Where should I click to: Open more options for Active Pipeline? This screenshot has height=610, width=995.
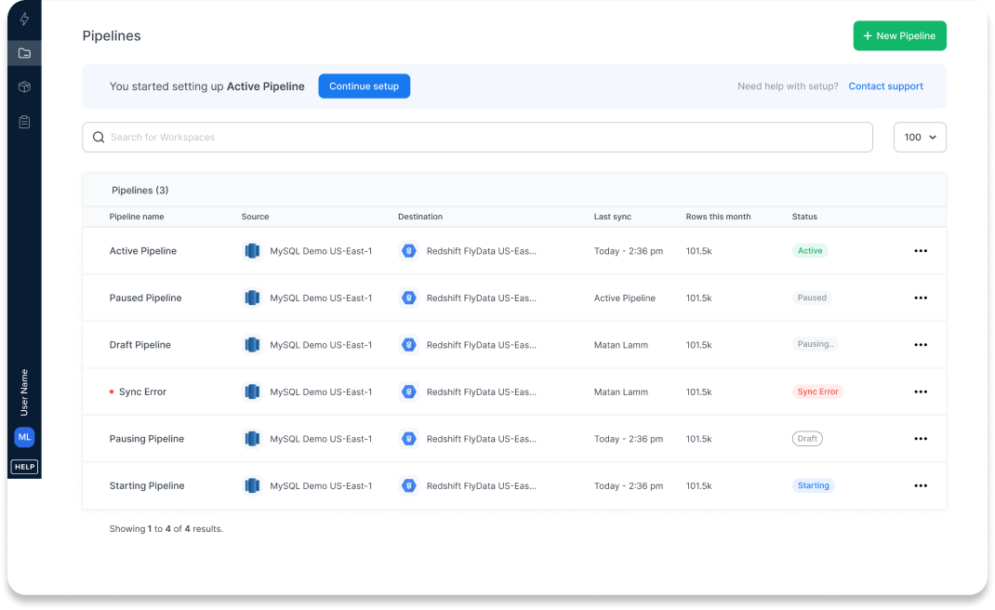point(920,251)
